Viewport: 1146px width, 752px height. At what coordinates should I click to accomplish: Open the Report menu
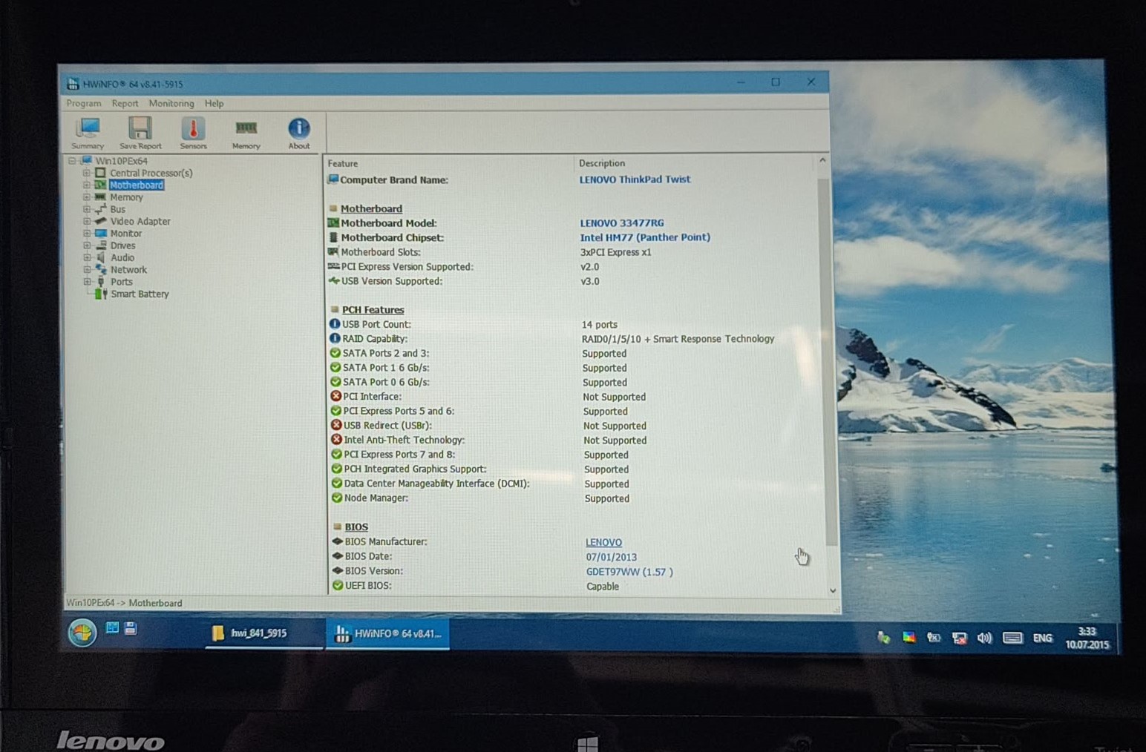point(125,103)
